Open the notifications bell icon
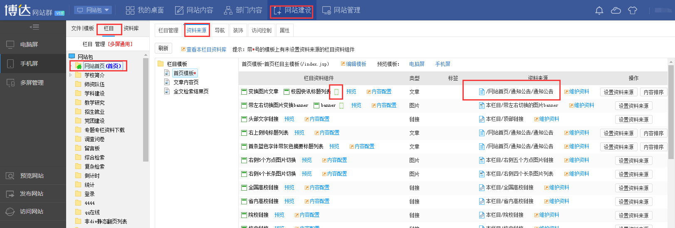This screenshot has height=228, width=675. pos(599,10)
